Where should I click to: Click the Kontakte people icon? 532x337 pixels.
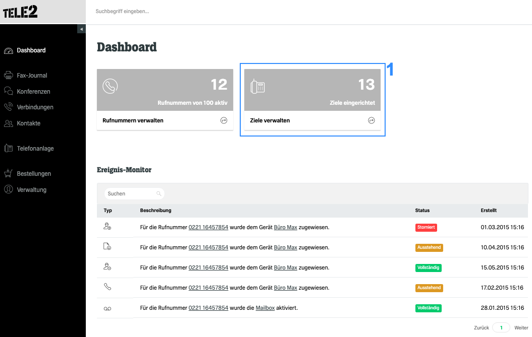pyautogui.click(x=9, y=123)
